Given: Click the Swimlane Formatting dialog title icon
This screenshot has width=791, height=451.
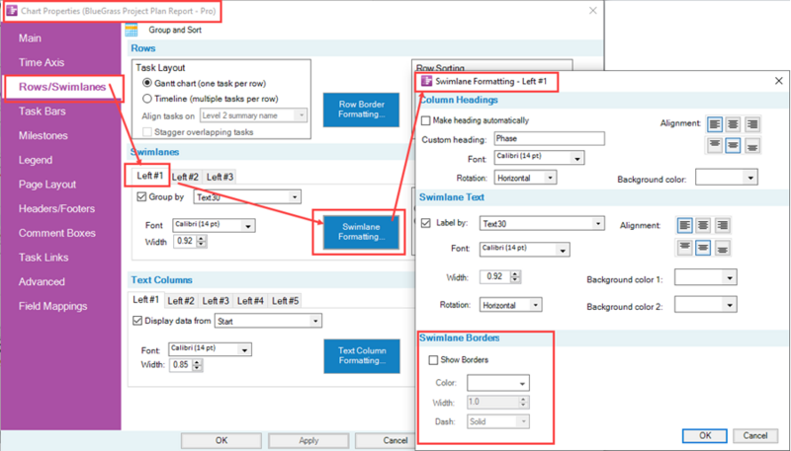Looking at the screenshot, I should tap(427, 81).
